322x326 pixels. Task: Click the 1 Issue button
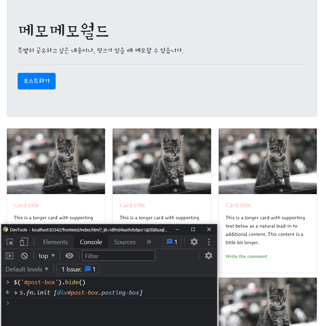click(x=78, y=269)
